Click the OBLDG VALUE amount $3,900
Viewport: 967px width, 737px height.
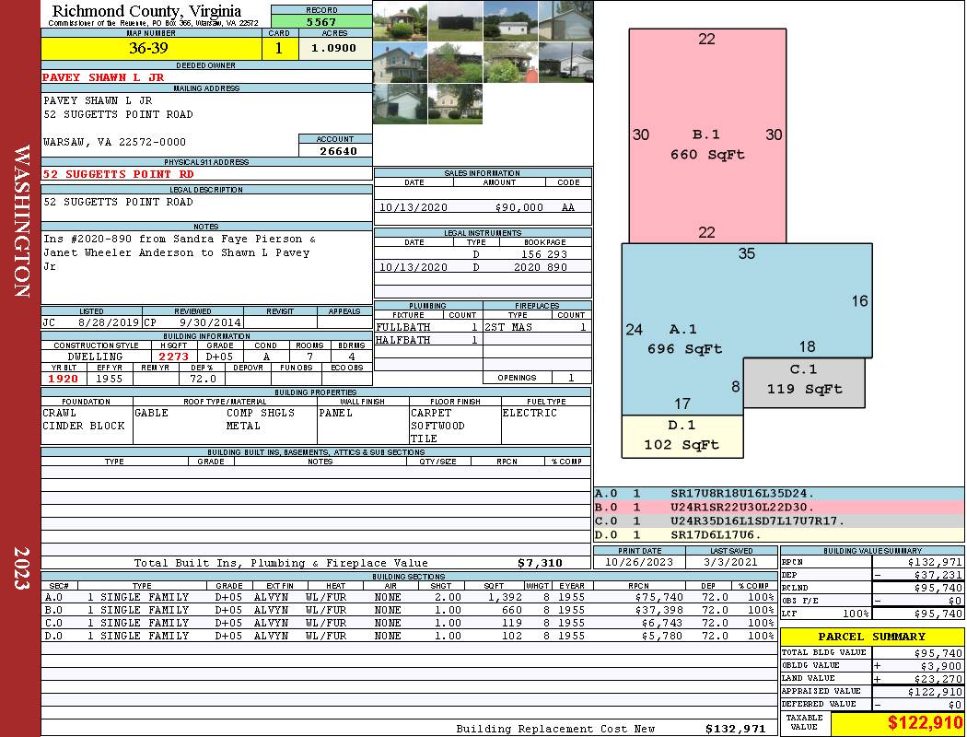[x=941, y=665]
